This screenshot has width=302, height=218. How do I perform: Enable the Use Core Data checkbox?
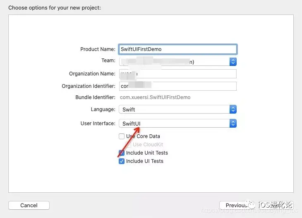tap(122, 136)
